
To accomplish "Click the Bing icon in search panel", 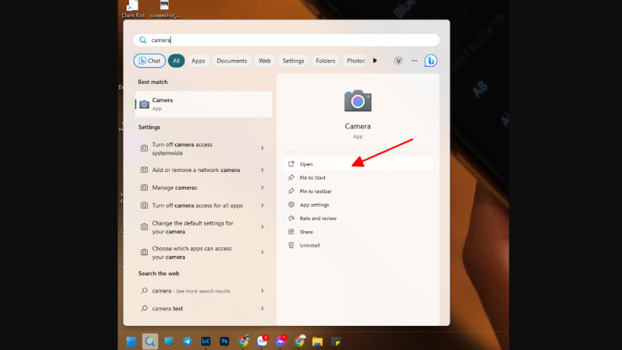I will pyautogui.click(x=431, y=61).
